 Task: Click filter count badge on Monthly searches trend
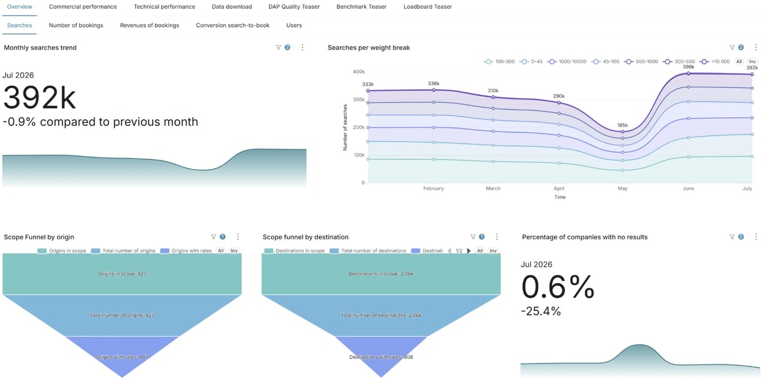287,47
